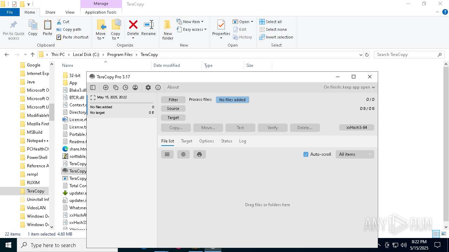This screenshot has height=252, width=449.
Task: Click the Rename icon in Organize group
Action: [149, 25]
